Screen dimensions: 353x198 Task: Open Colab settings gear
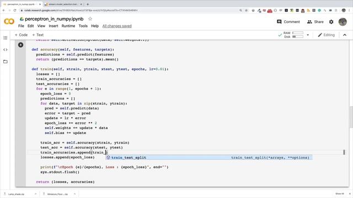pyautogui.click(x=331, y=22)
